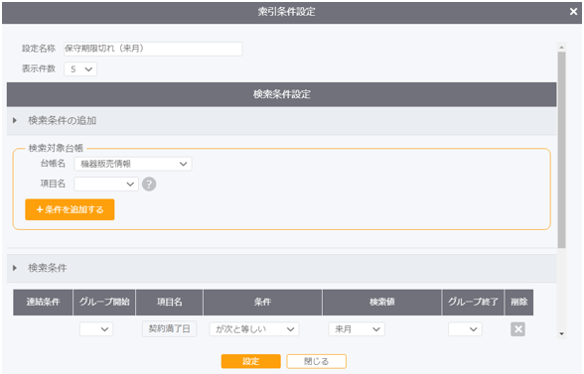Open the empty 項目名 dropdown
Image resolution: width=584 pixels, height=374 pixels.
(x=106, y=184)
